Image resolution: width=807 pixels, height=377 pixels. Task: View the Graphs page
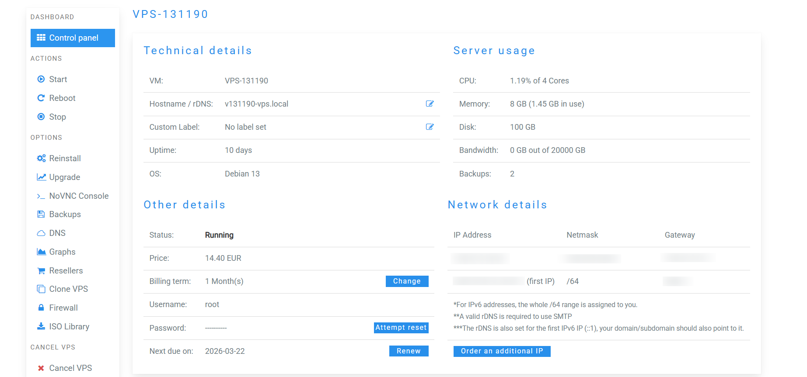[x=62, y=252]
